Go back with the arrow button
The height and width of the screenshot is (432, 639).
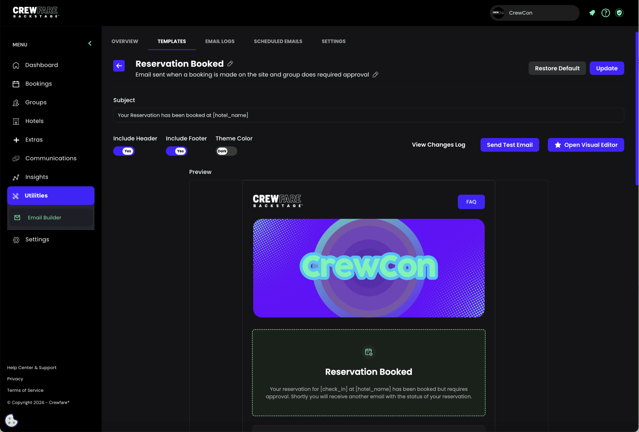[x=119, y=66]
